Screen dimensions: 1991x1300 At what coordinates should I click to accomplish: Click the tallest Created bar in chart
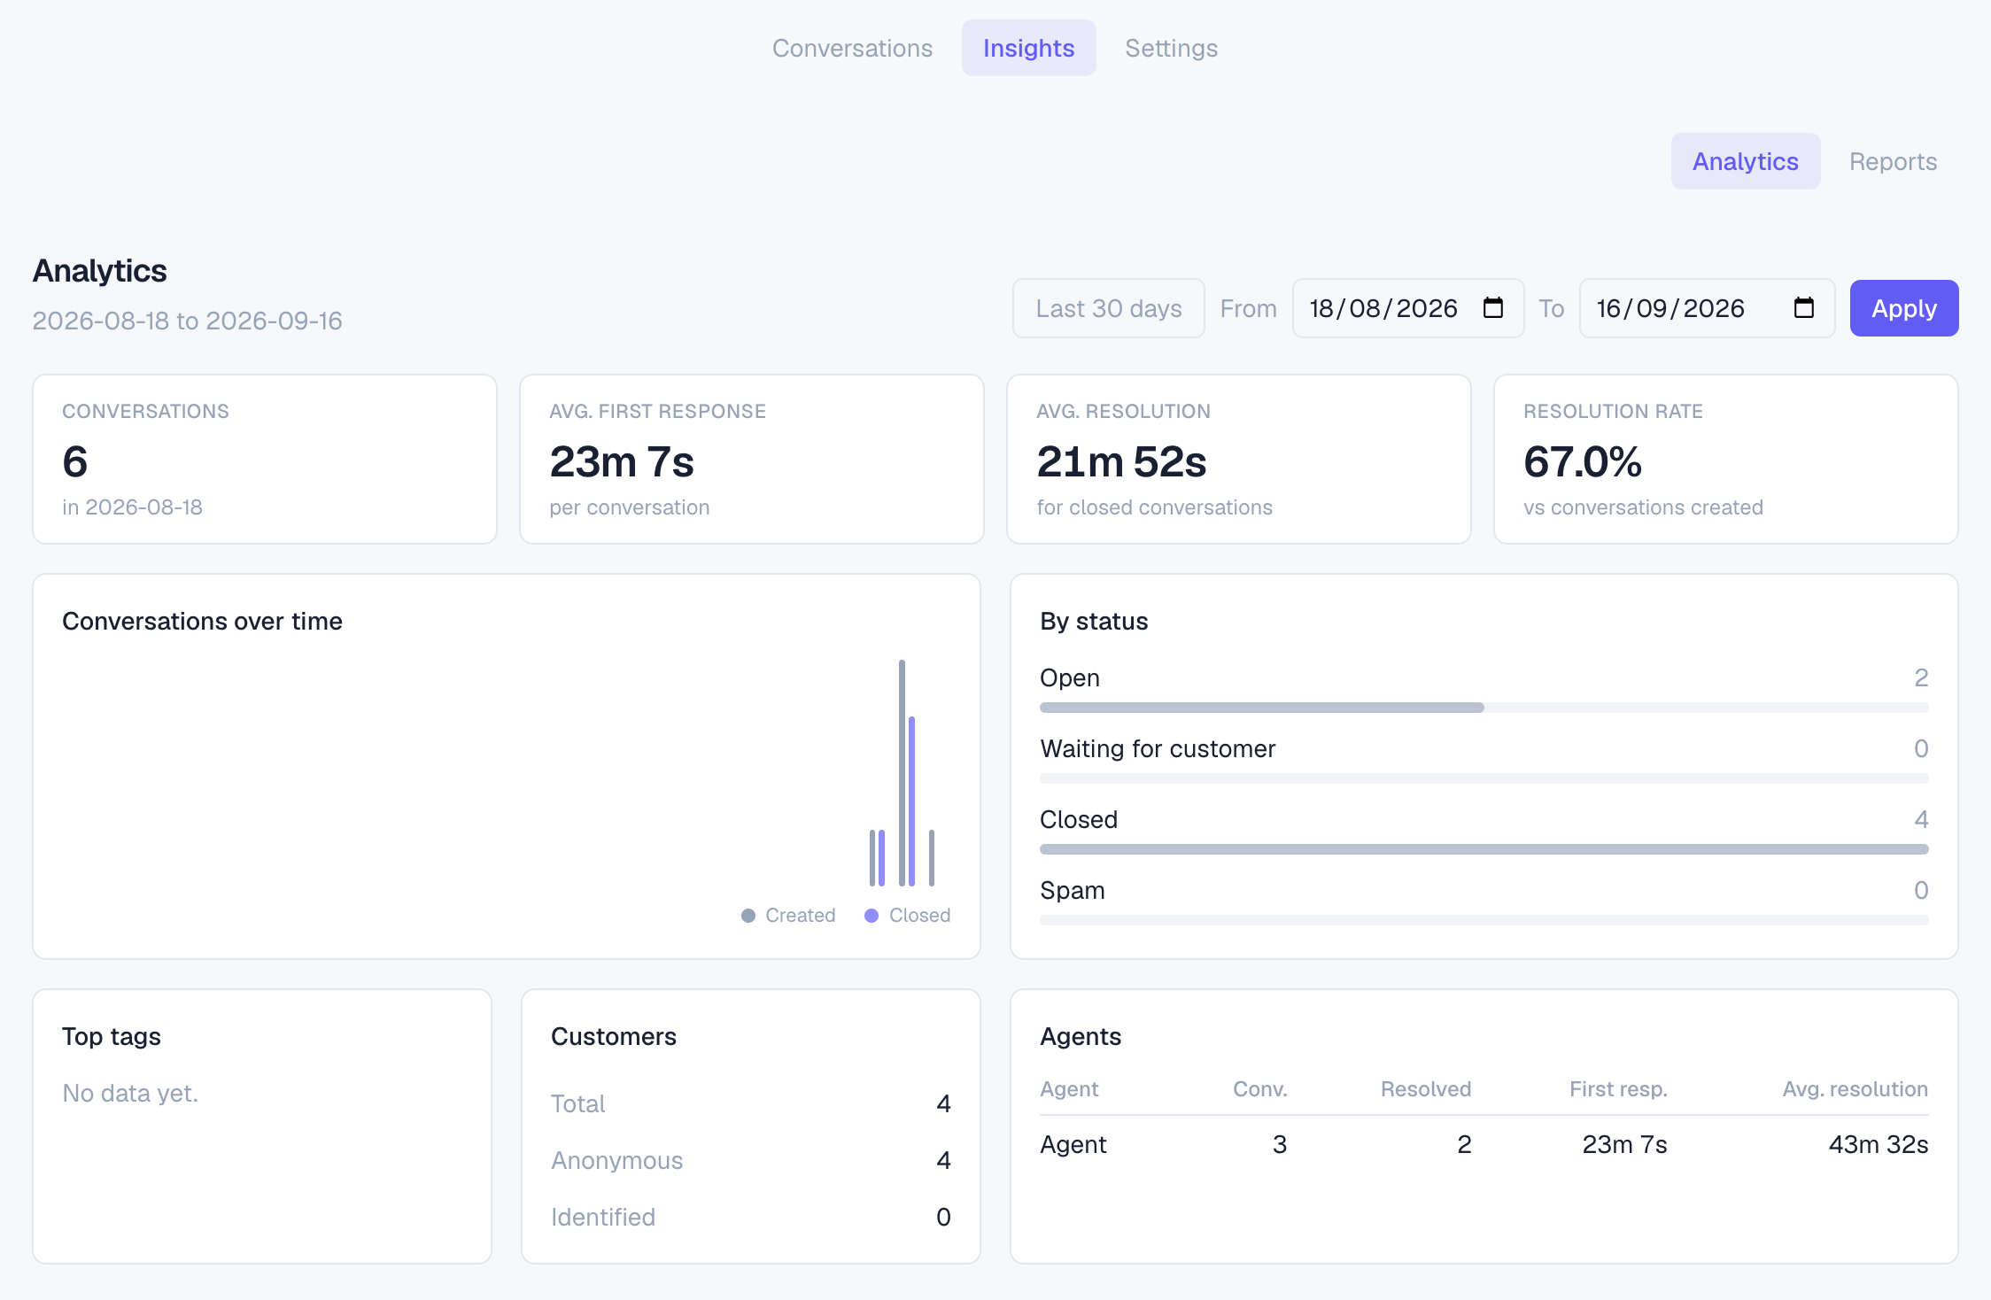coord(902,772)
